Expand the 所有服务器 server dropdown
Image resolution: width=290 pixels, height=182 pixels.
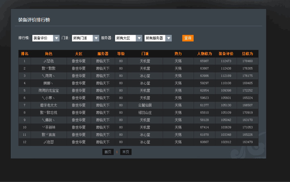pyautogui.click(x=158, y=38)
